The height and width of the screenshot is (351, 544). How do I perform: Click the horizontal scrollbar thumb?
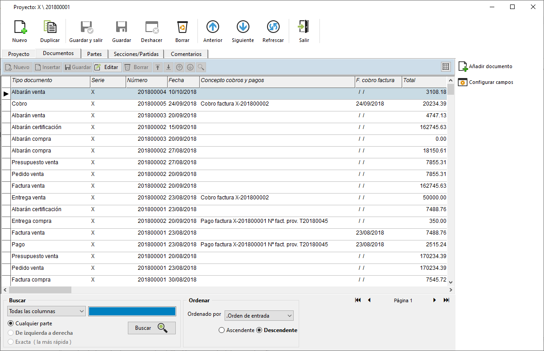[40, 290]
